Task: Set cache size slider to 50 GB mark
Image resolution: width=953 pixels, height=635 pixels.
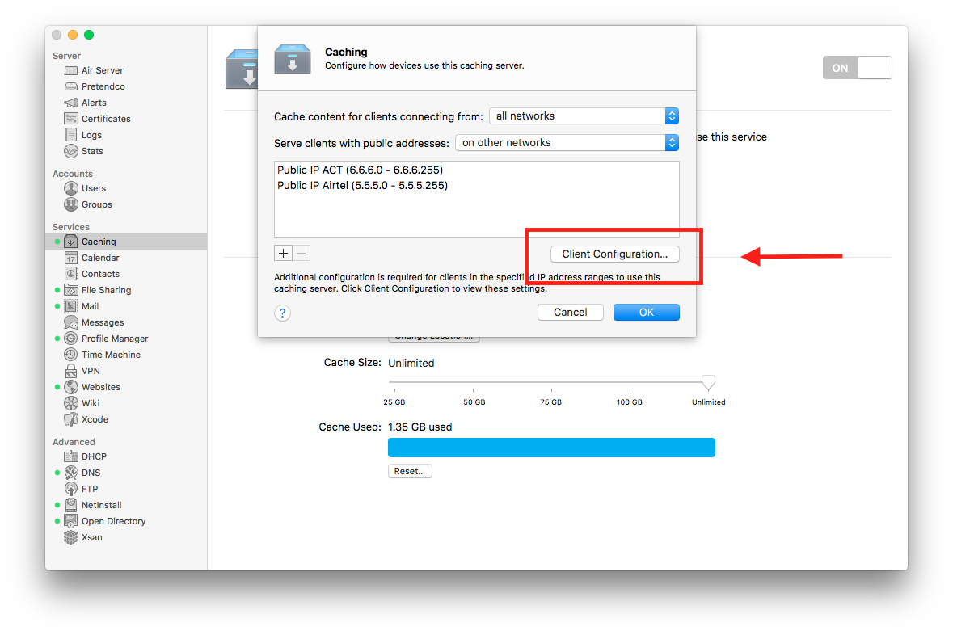Action: (x=474, y=382)
